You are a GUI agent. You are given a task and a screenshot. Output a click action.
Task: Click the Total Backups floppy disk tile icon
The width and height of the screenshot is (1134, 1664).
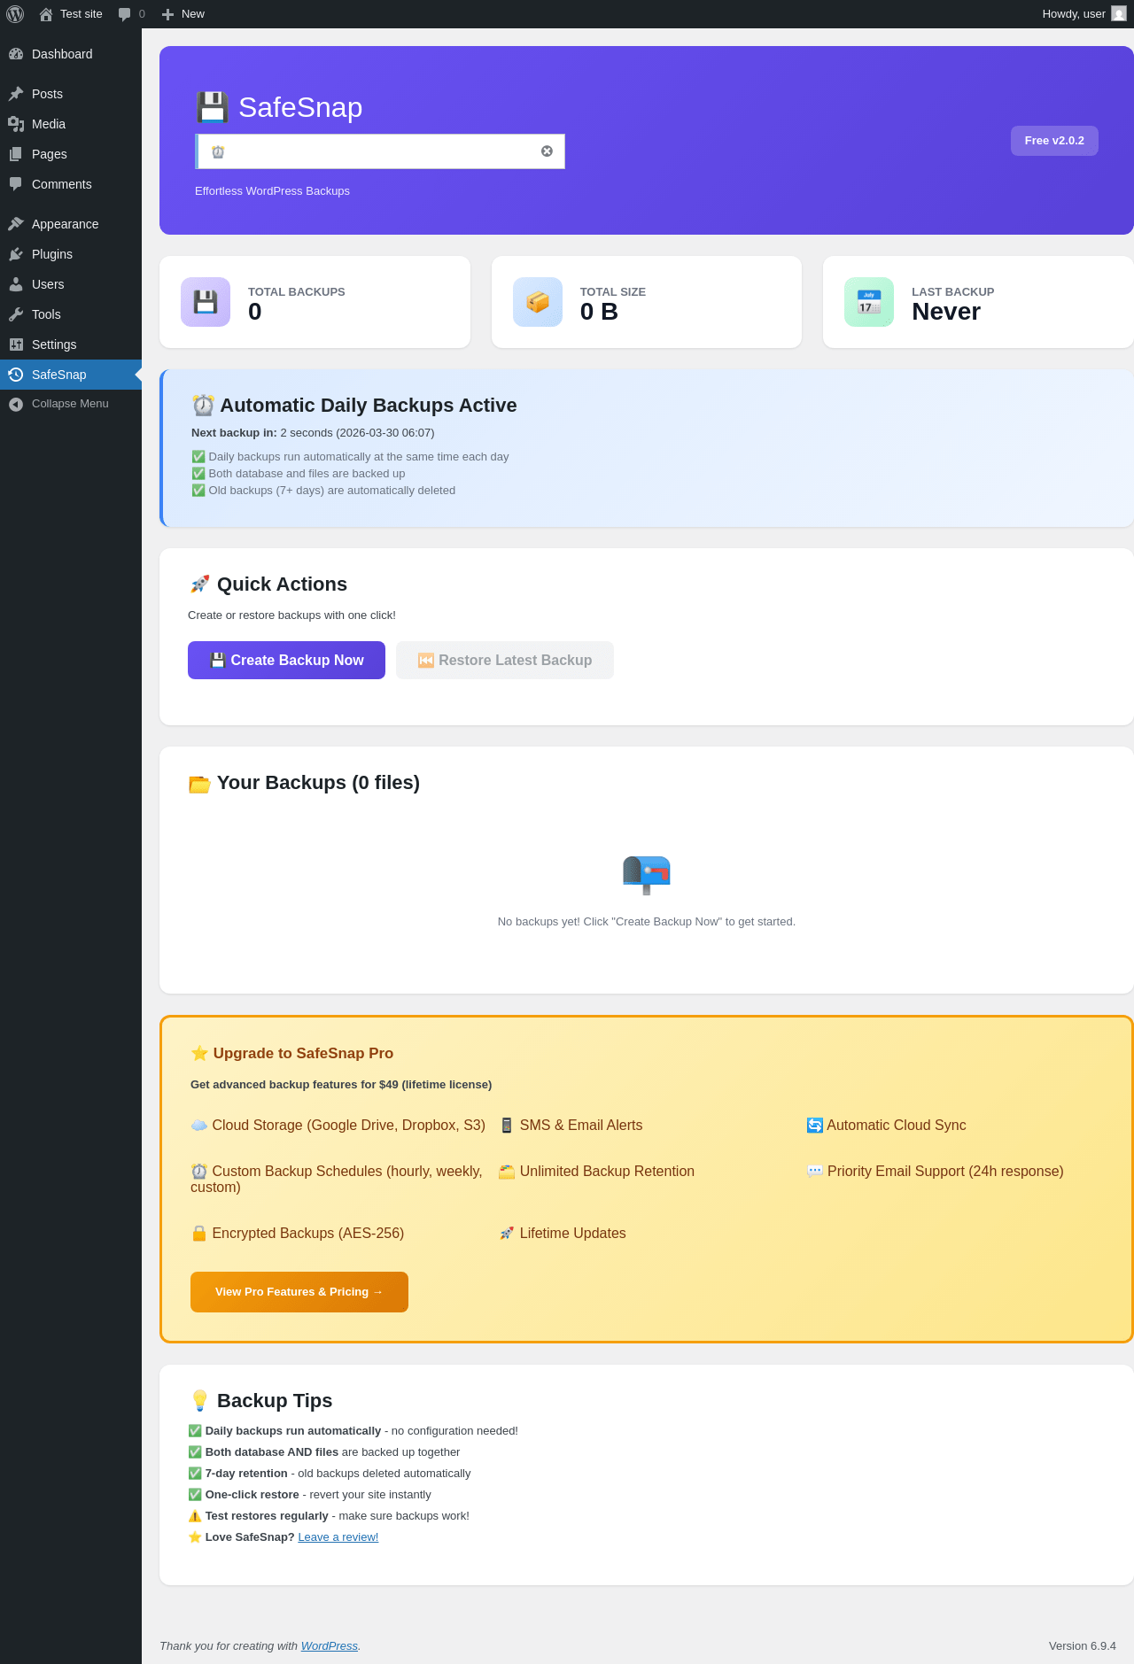tap(206, 302)
